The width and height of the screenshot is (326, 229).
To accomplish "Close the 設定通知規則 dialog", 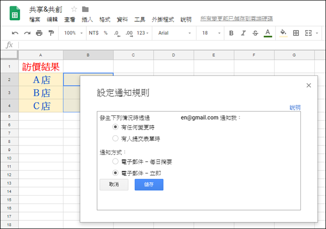I will [309, 86].
